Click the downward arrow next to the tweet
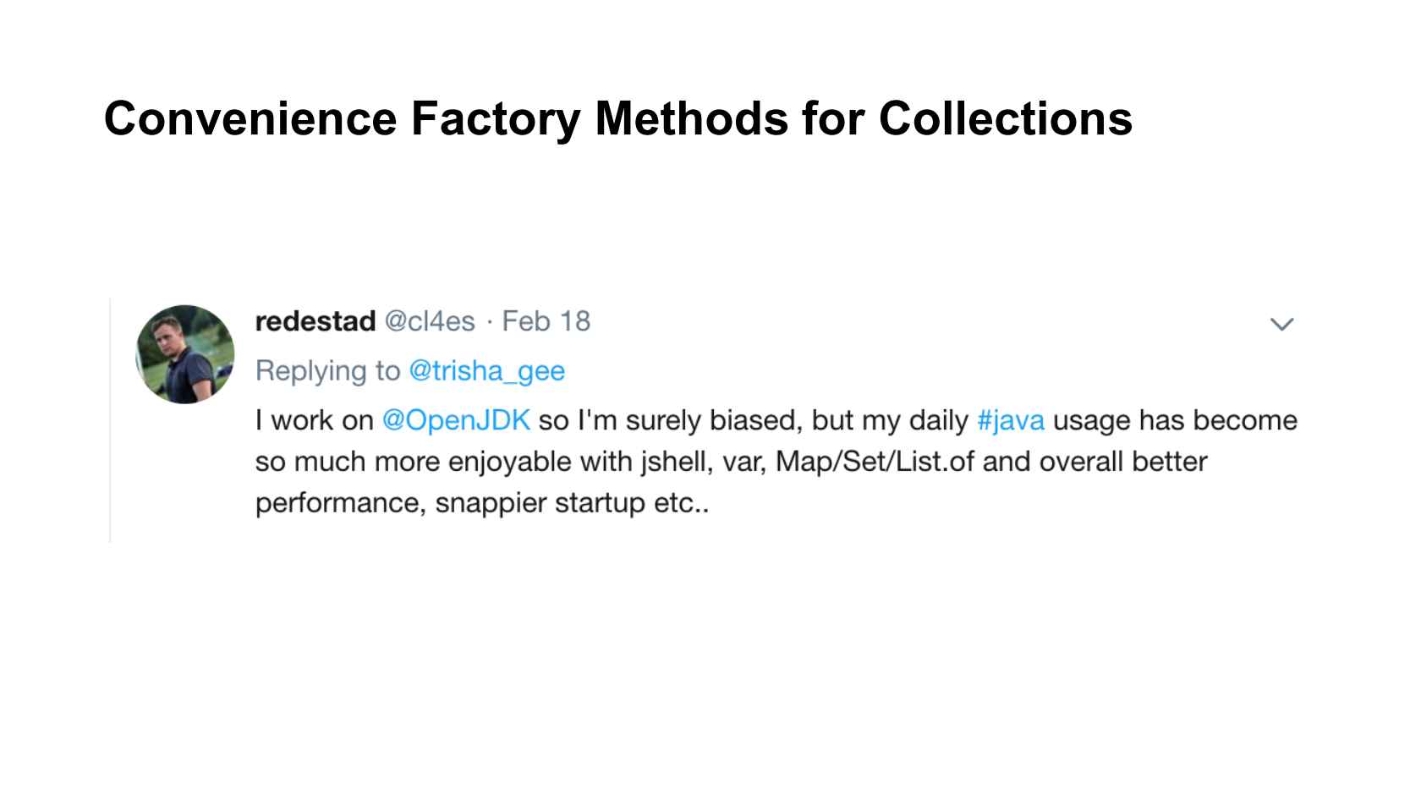This screenshot has width=1421, height=799. click(x=1282, y=322)
